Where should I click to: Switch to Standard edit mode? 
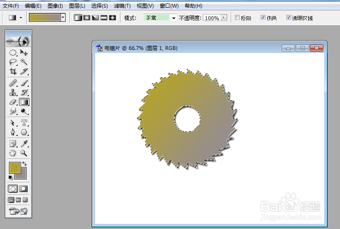(13, 189)
